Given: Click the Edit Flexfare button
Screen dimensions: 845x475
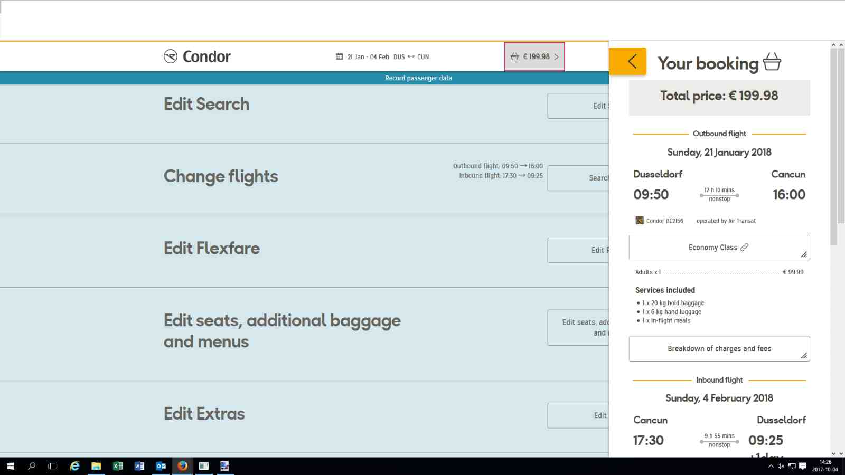Looking at the screenshot, I should 578,250.
